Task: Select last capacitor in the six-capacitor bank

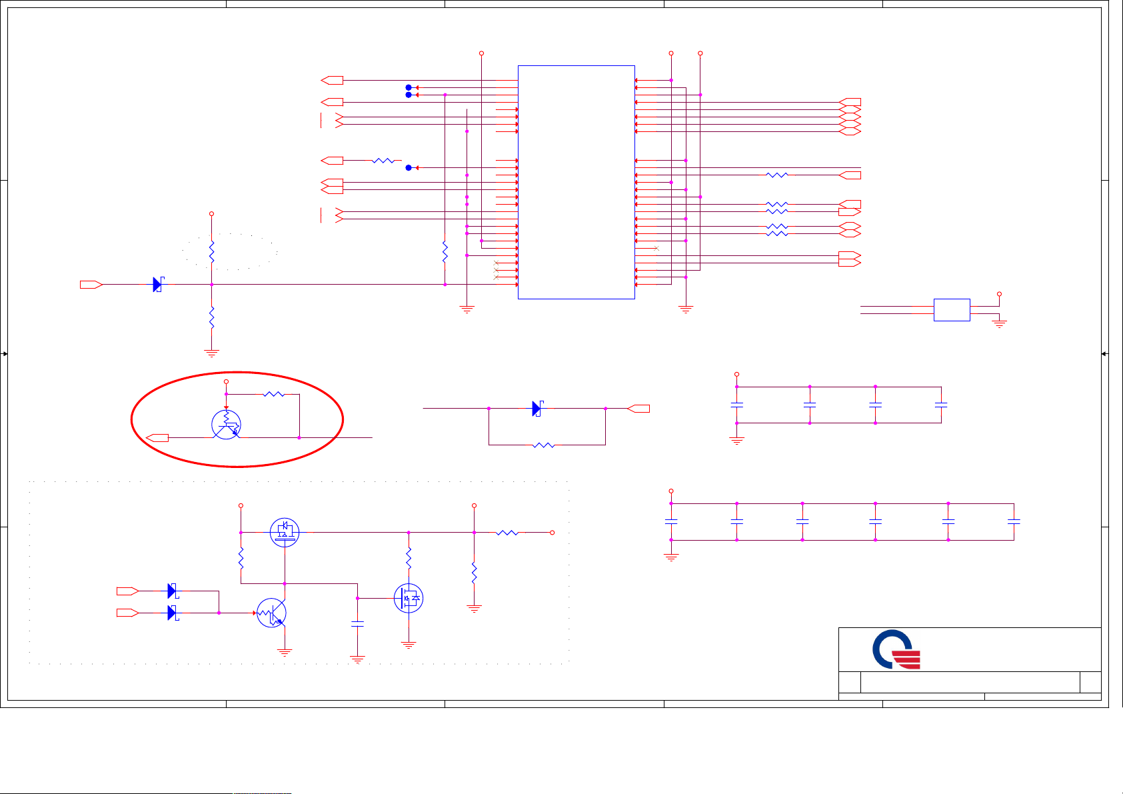Action: point(1014,521)
